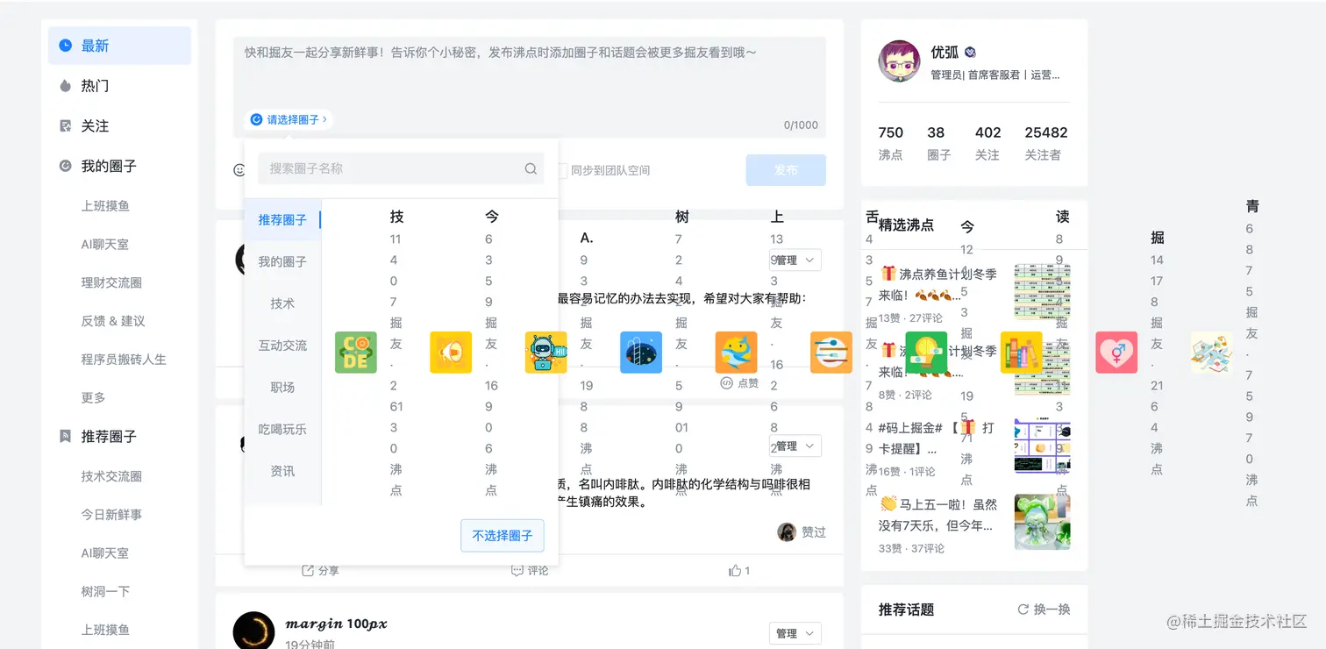Click the 换一换 refresh icon

tap(1023, 610)
